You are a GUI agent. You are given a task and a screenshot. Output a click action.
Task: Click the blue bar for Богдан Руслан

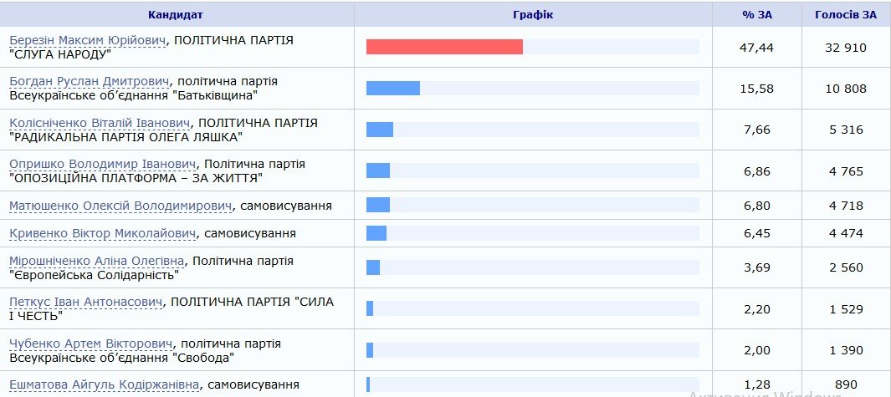coord(393,89)
